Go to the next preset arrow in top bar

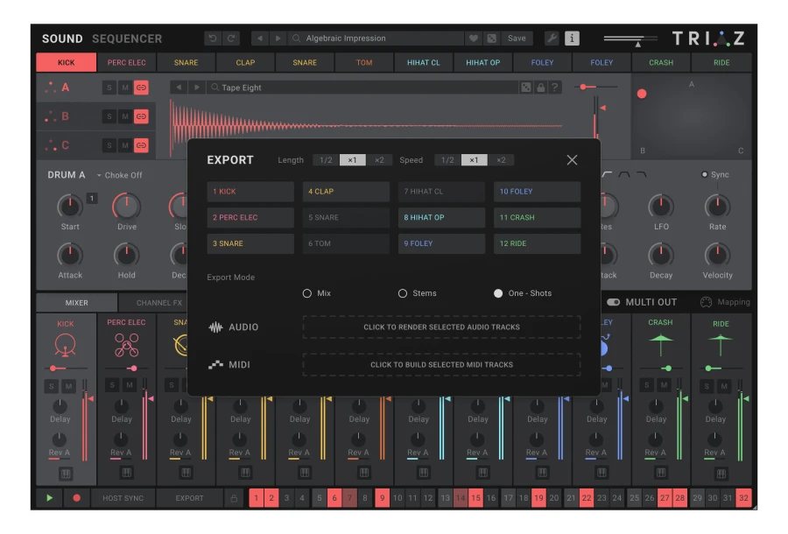click(278, 39)
